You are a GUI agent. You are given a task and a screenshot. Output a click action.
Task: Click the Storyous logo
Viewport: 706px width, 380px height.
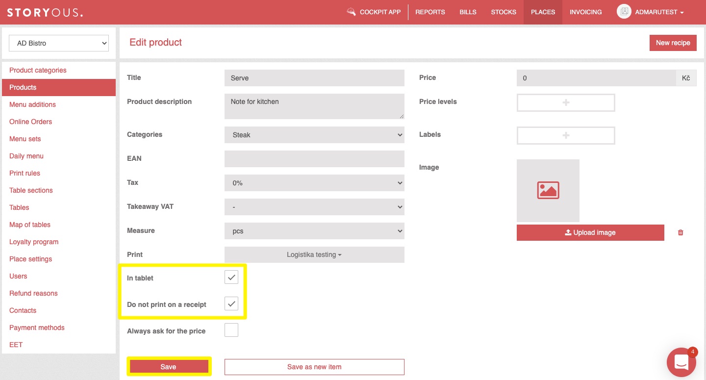(45, 12)
